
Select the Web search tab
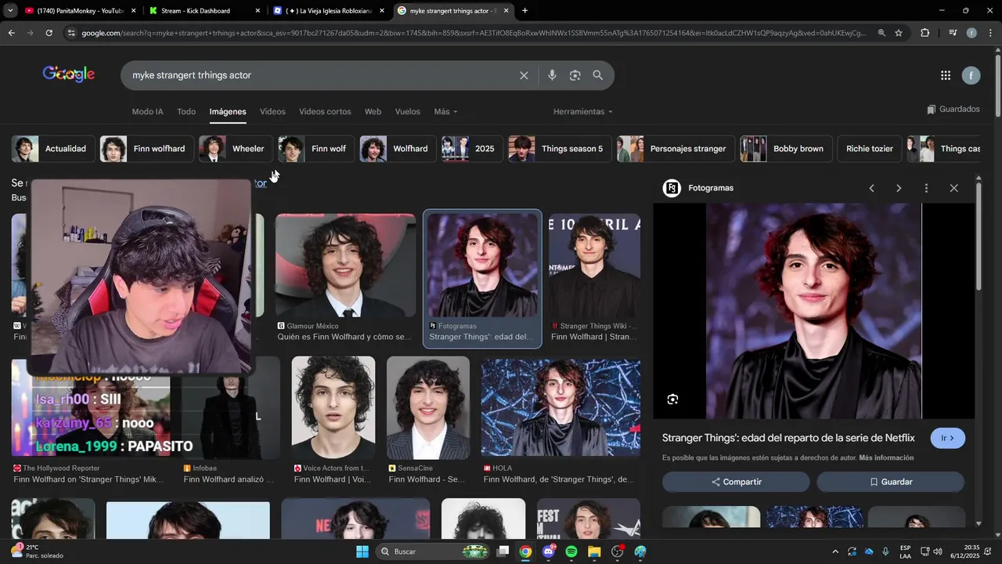[x=373, y=112]
